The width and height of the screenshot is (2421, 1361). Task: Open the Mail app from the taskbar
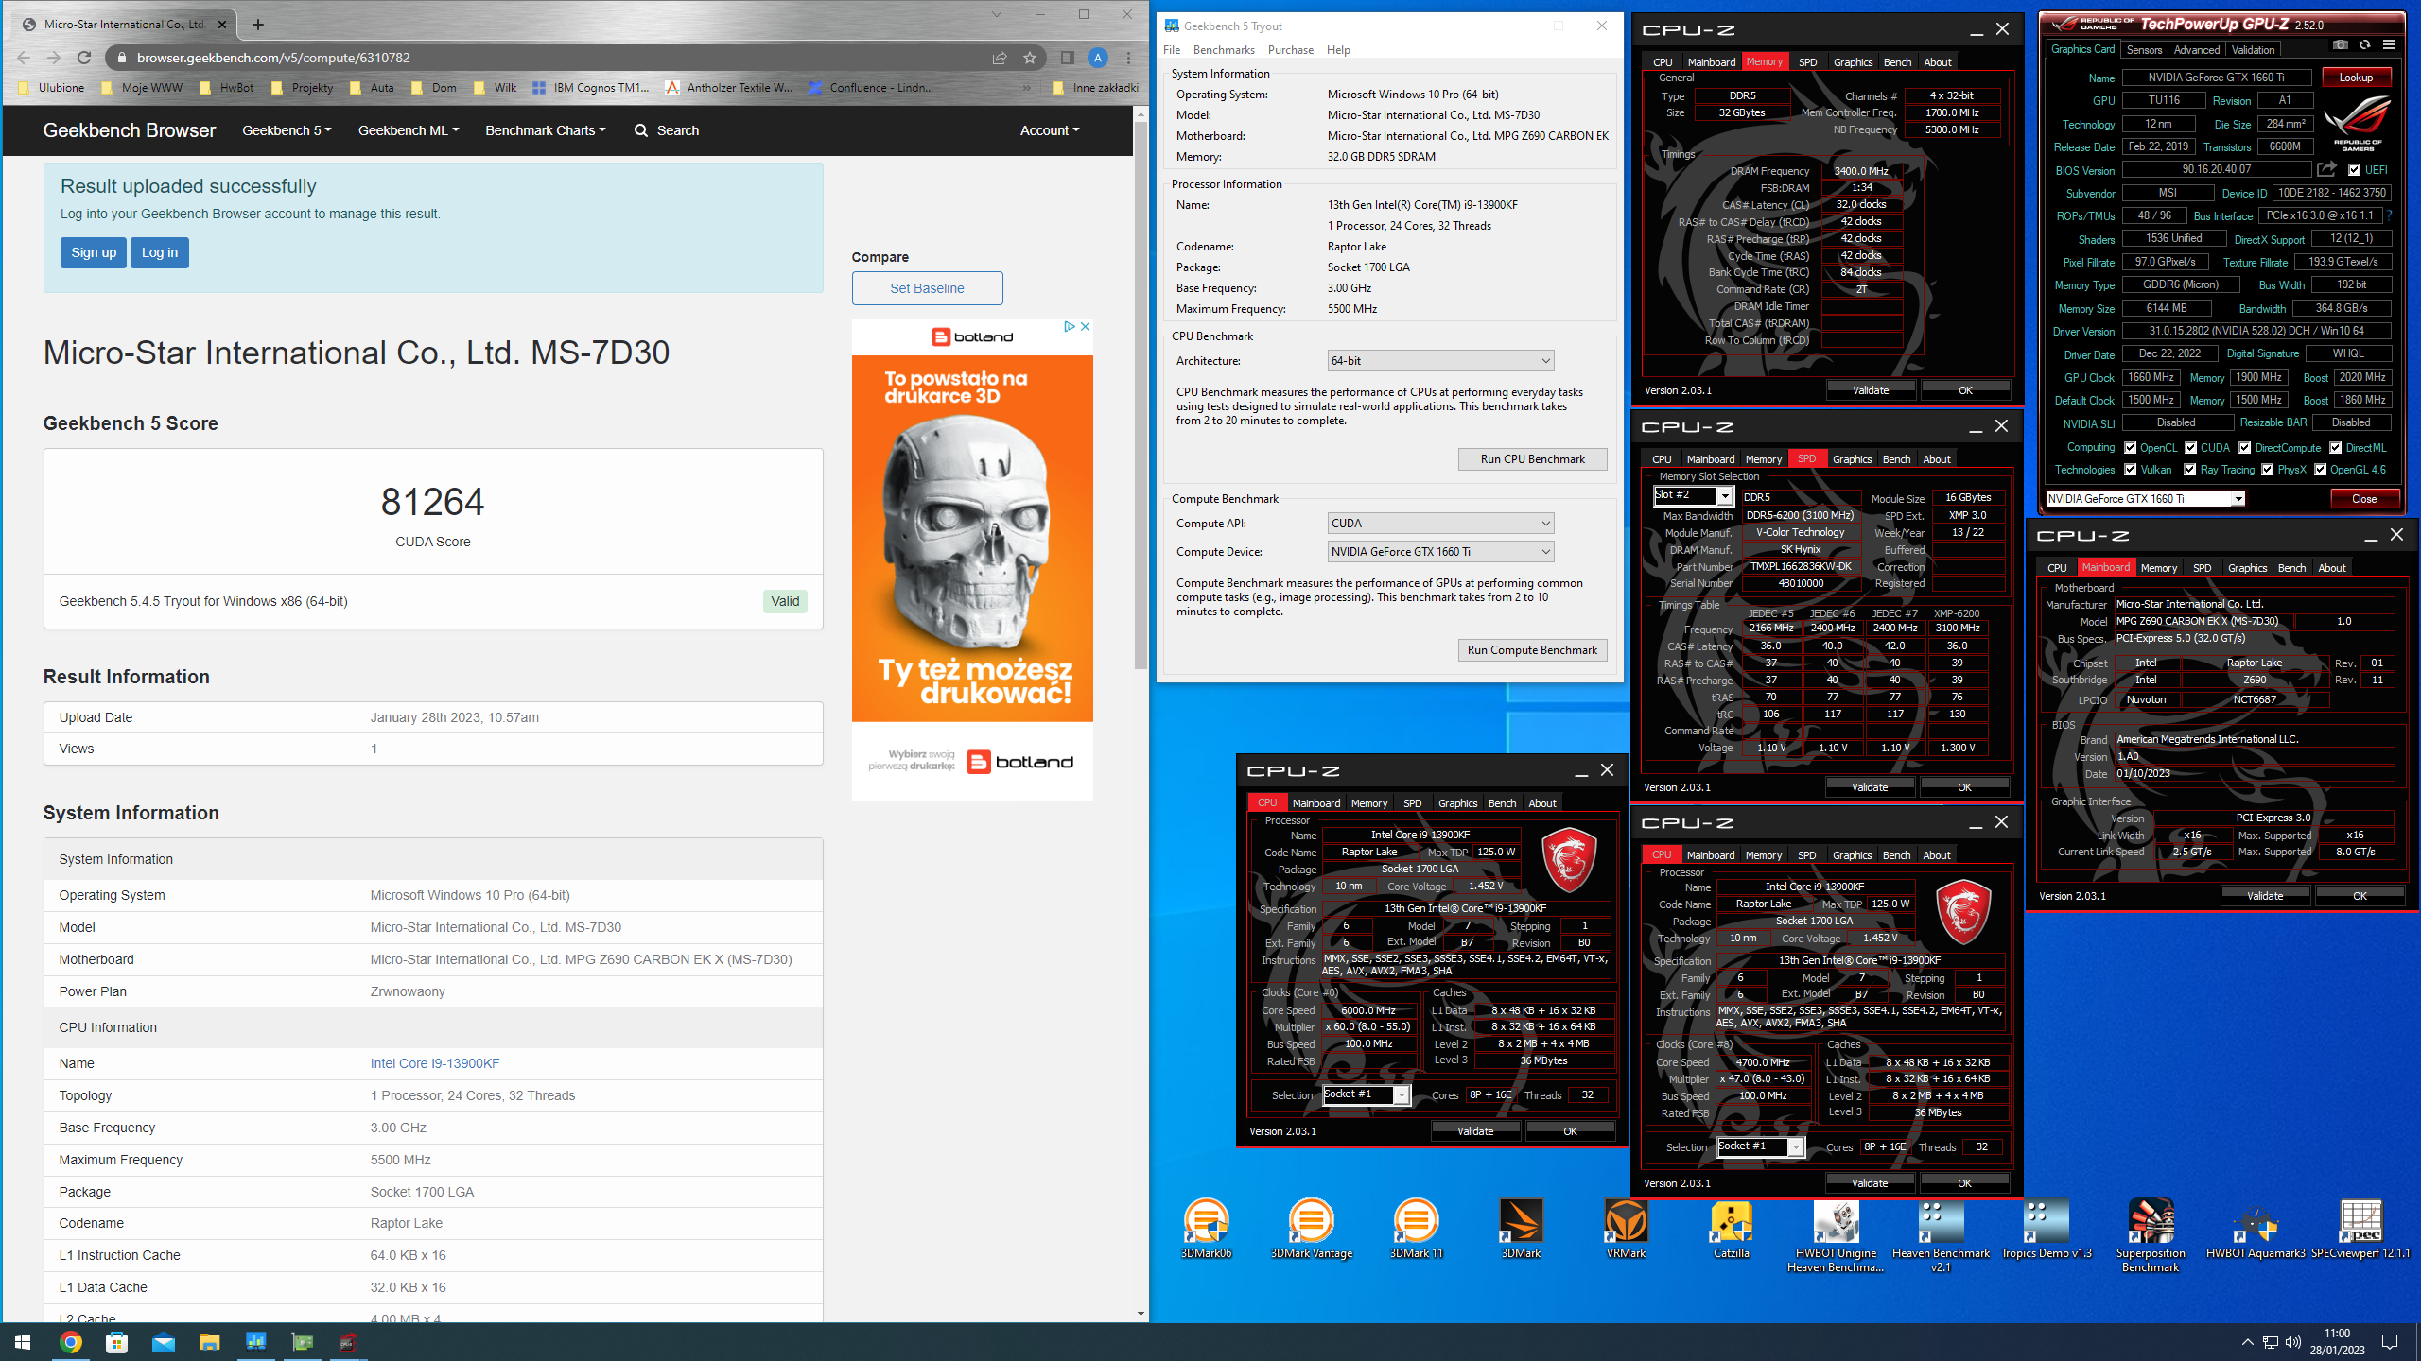coord(163,1342)
